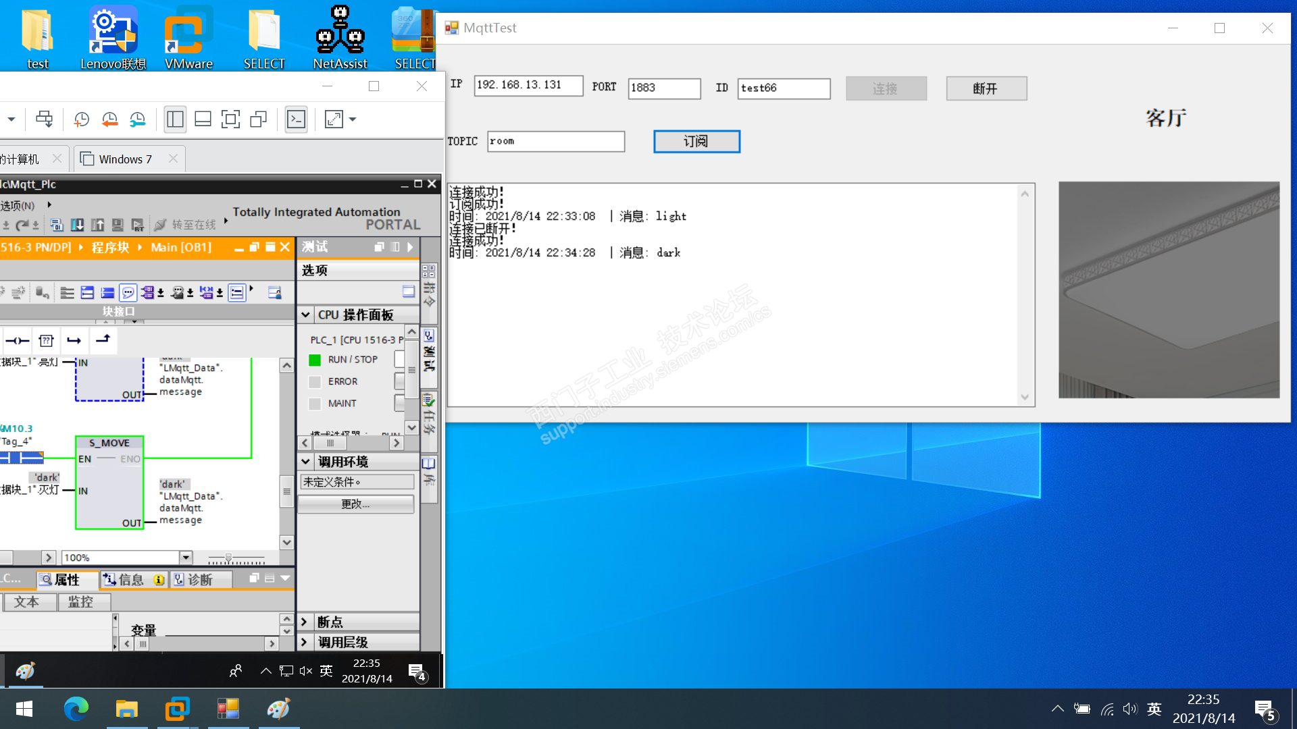This screenshot has width=1297, height=729.
Task: Click the revert to snapshot icon
Action: pos(109,119)
